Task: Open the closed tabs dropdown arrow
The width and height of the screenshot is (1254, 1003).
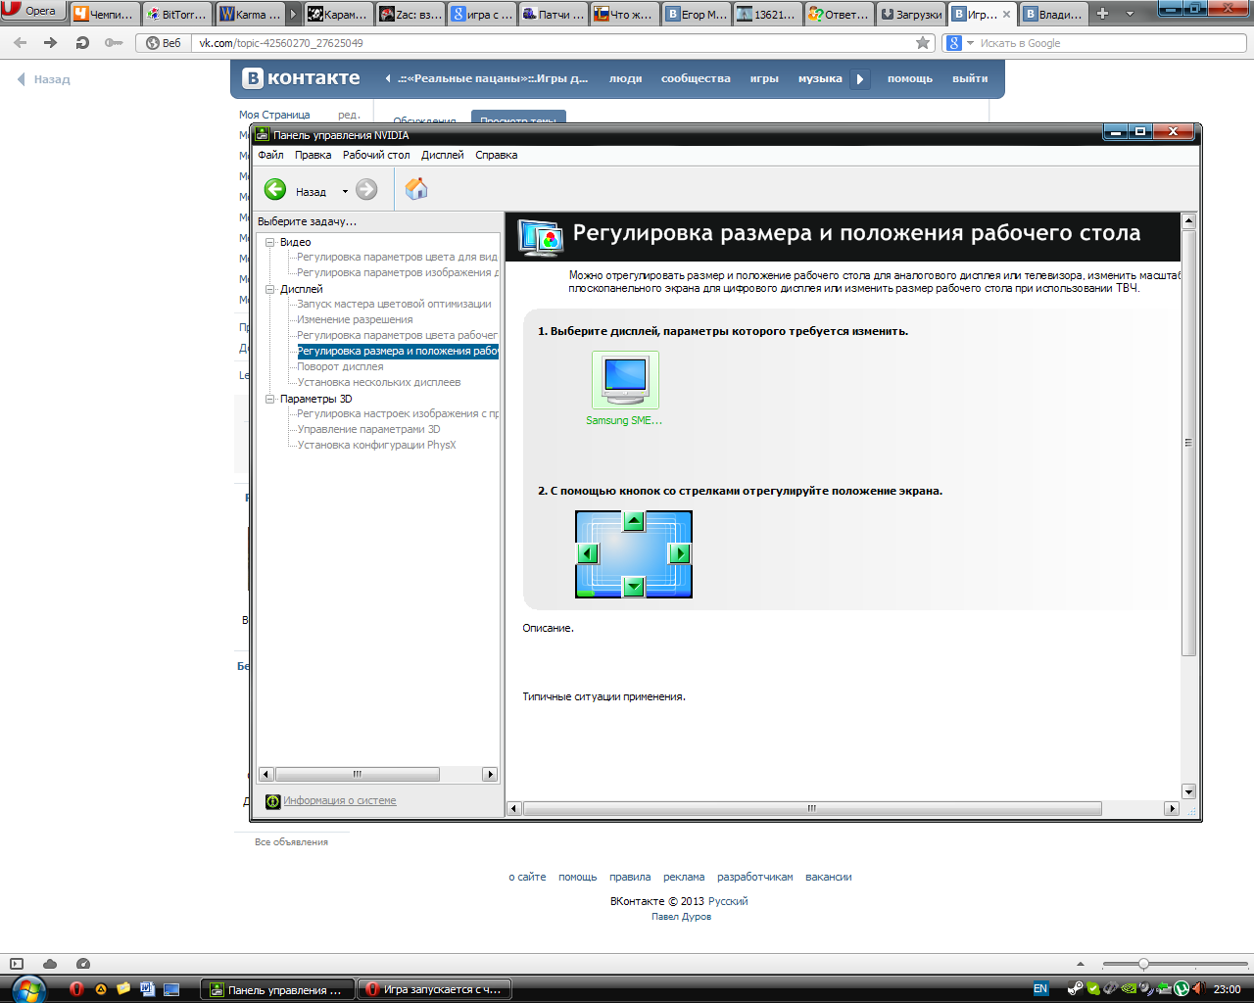Action: (x=1130, y=14)
